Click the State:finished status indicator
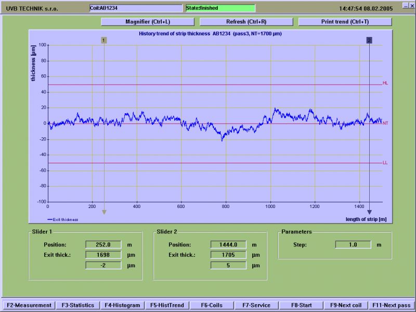The width and height of the screenshot is (416, 312). 220,8
